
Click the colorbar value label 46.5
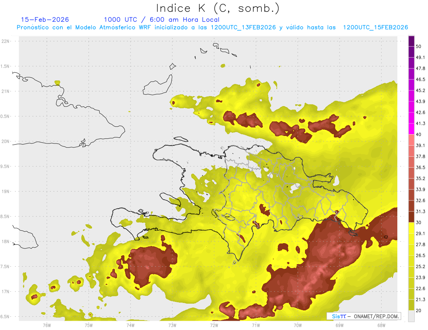coord(420,79)
